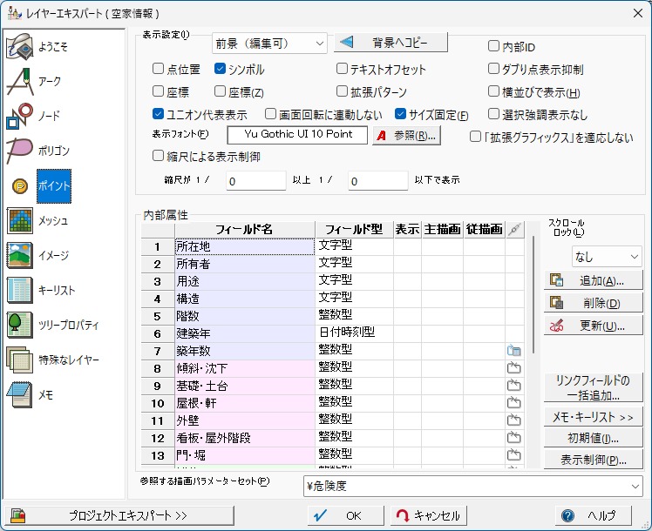
Task: Open the ¥危険度 parameter set dropdown
Action: (472, 486)
